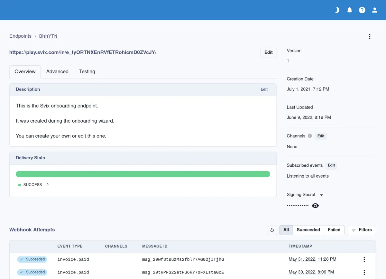Switch to the Advanced tab
Image resolution: width=386 pixels, height=279 pixels.
tap(57, 71)
